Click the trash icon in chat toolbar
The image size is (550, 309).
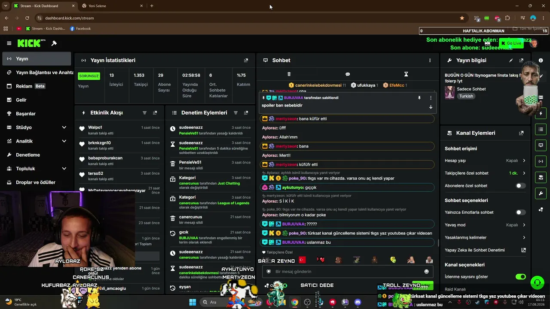[289, 74]
